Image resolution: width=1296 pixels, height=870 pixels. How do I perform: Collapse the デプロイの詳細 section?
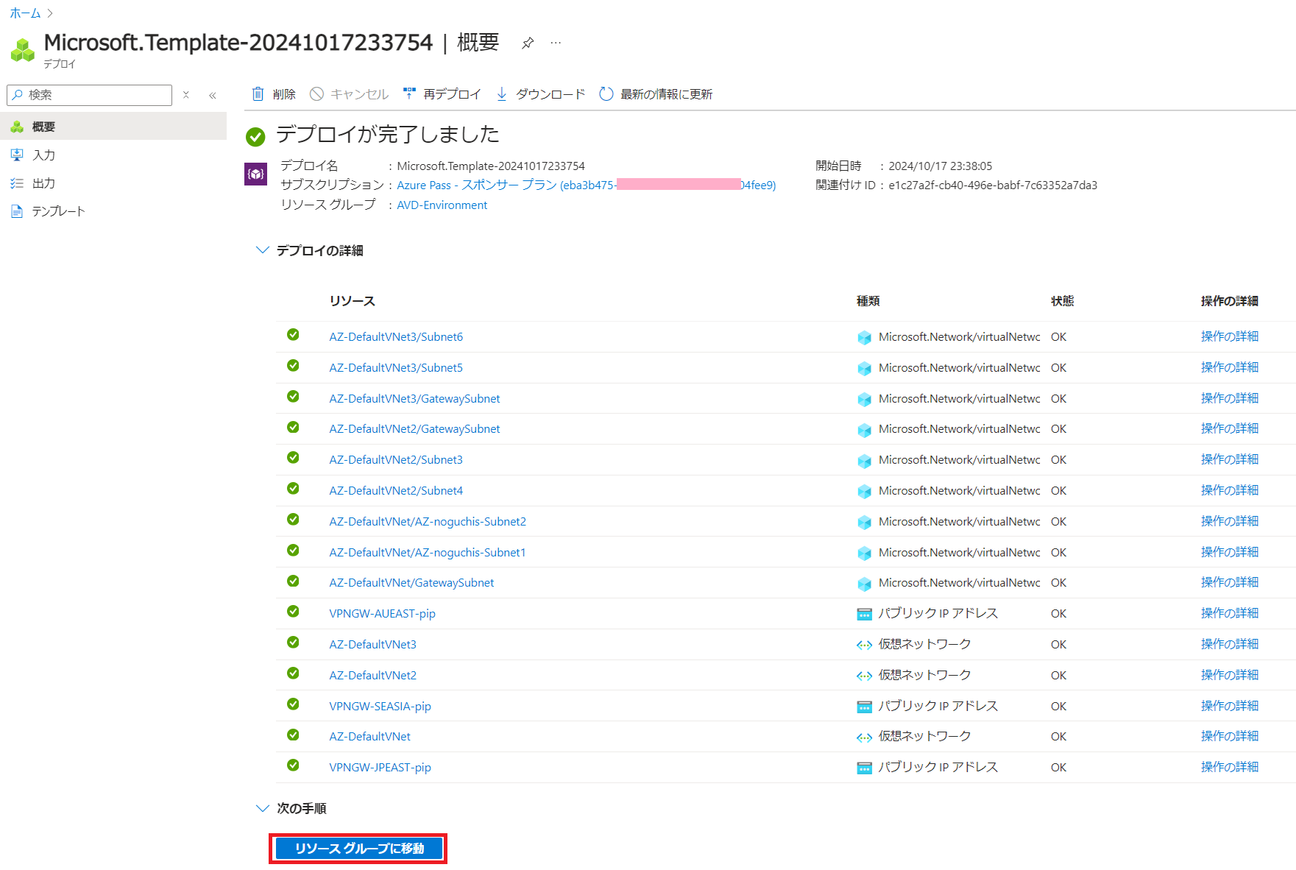262,250
